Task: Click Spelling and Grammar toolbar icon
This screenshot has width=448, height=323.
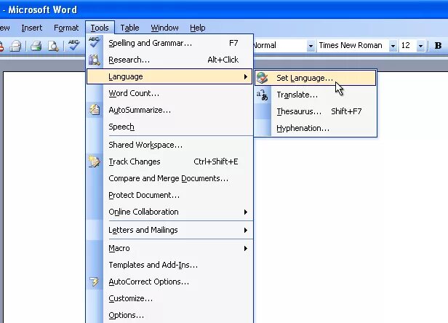Action: [x=73, y=45]
